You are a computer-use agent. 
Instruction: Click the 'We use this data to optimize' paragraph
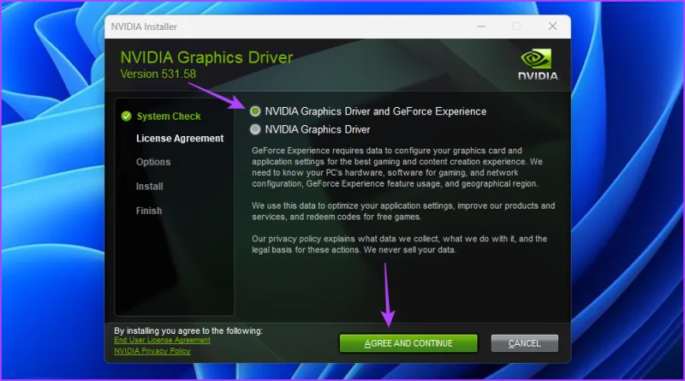pos(403,211)
